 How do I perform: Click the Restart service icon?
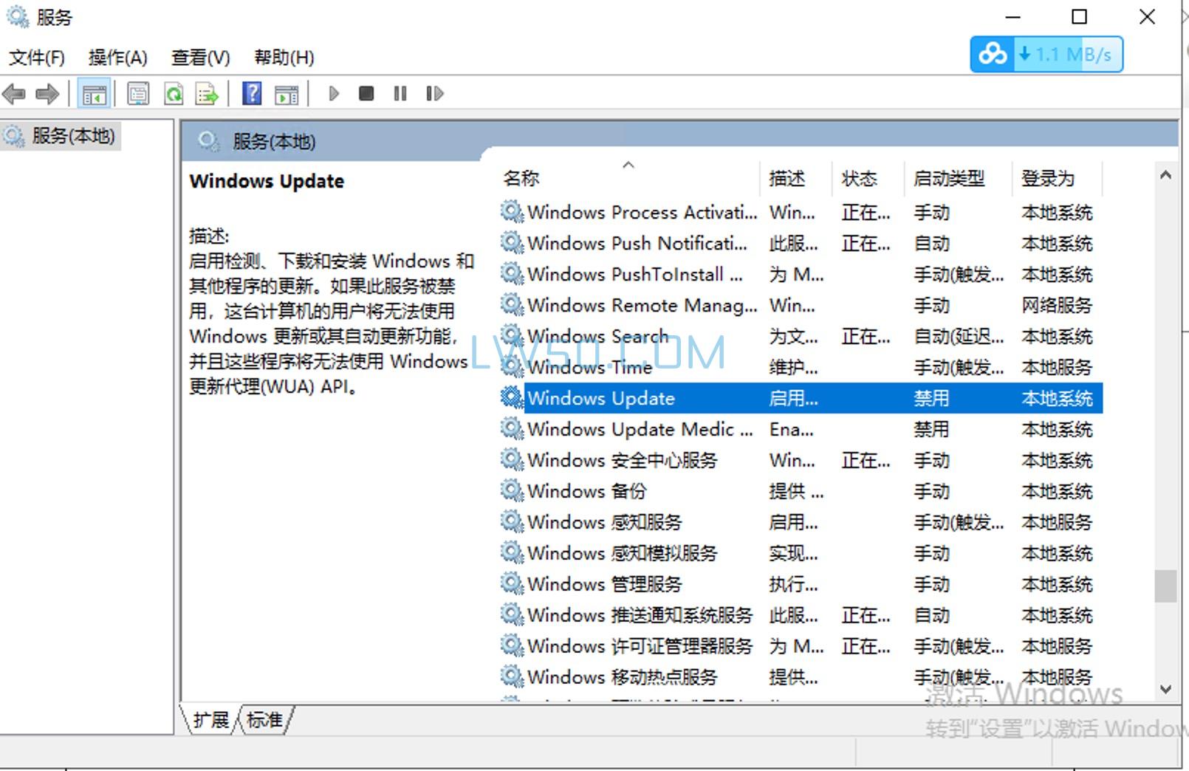435,94
